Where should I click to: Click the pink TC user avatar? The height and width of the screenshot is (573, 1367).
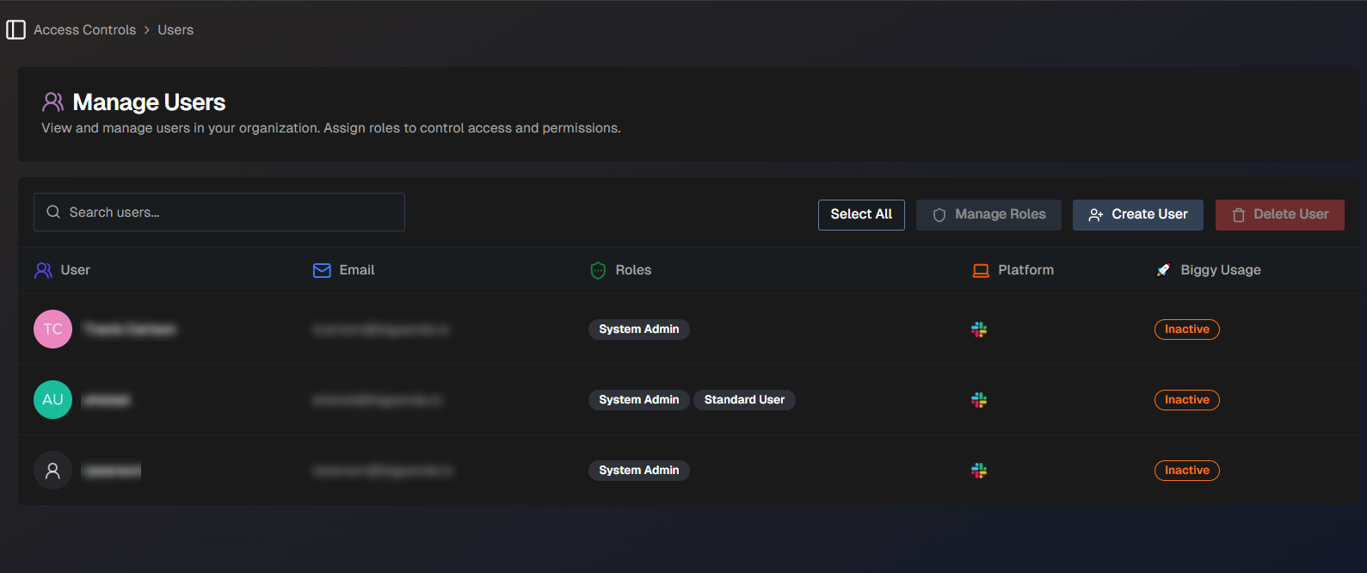pos(52,330)
